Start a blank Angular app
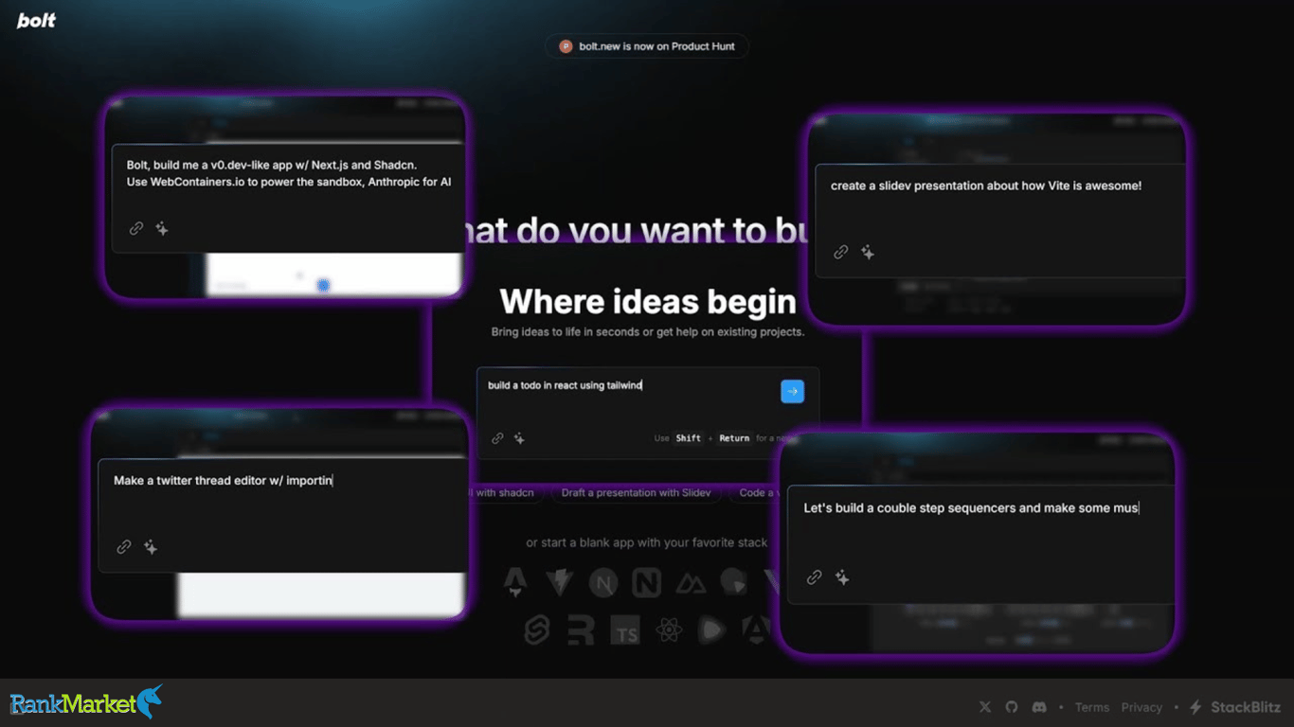Viewport: 1294px width, 727px height. (756, 630)
